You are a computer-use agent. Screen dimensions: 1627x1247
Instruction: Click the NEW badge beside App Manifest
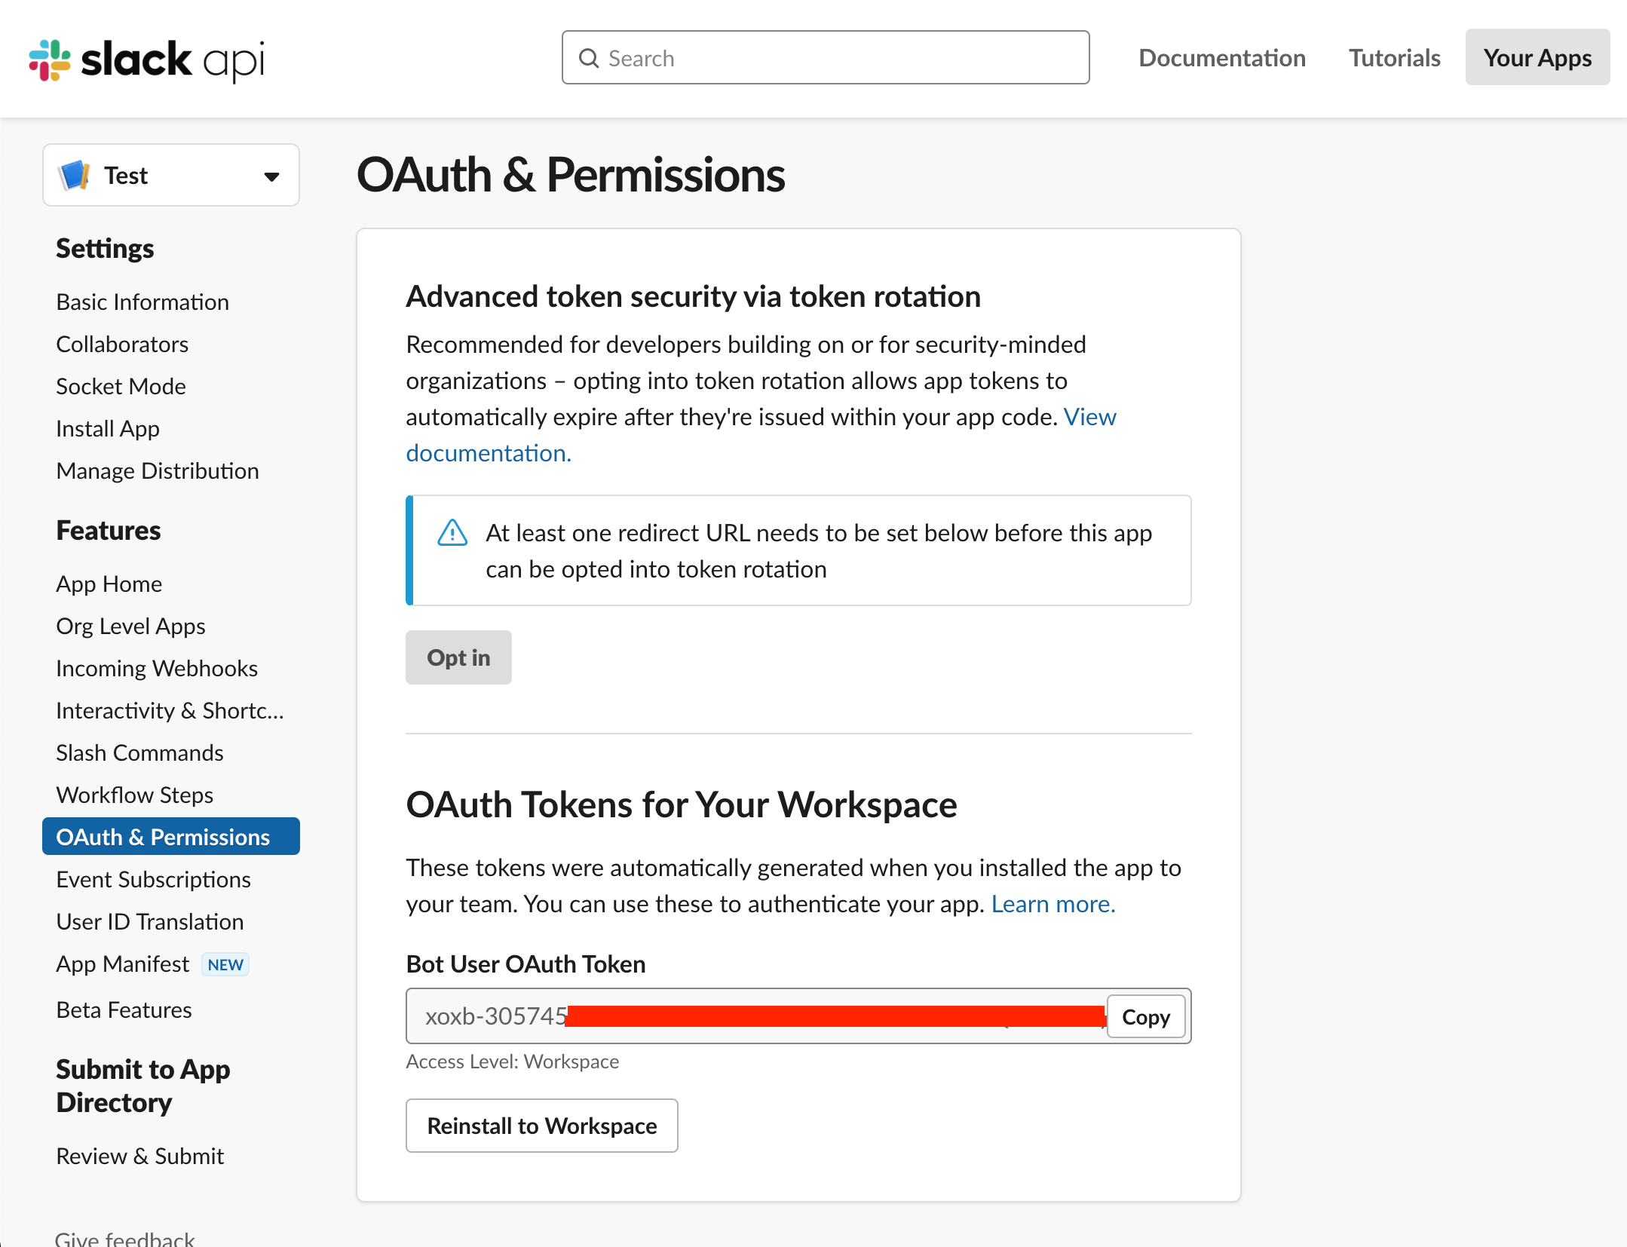coord(225,965)
